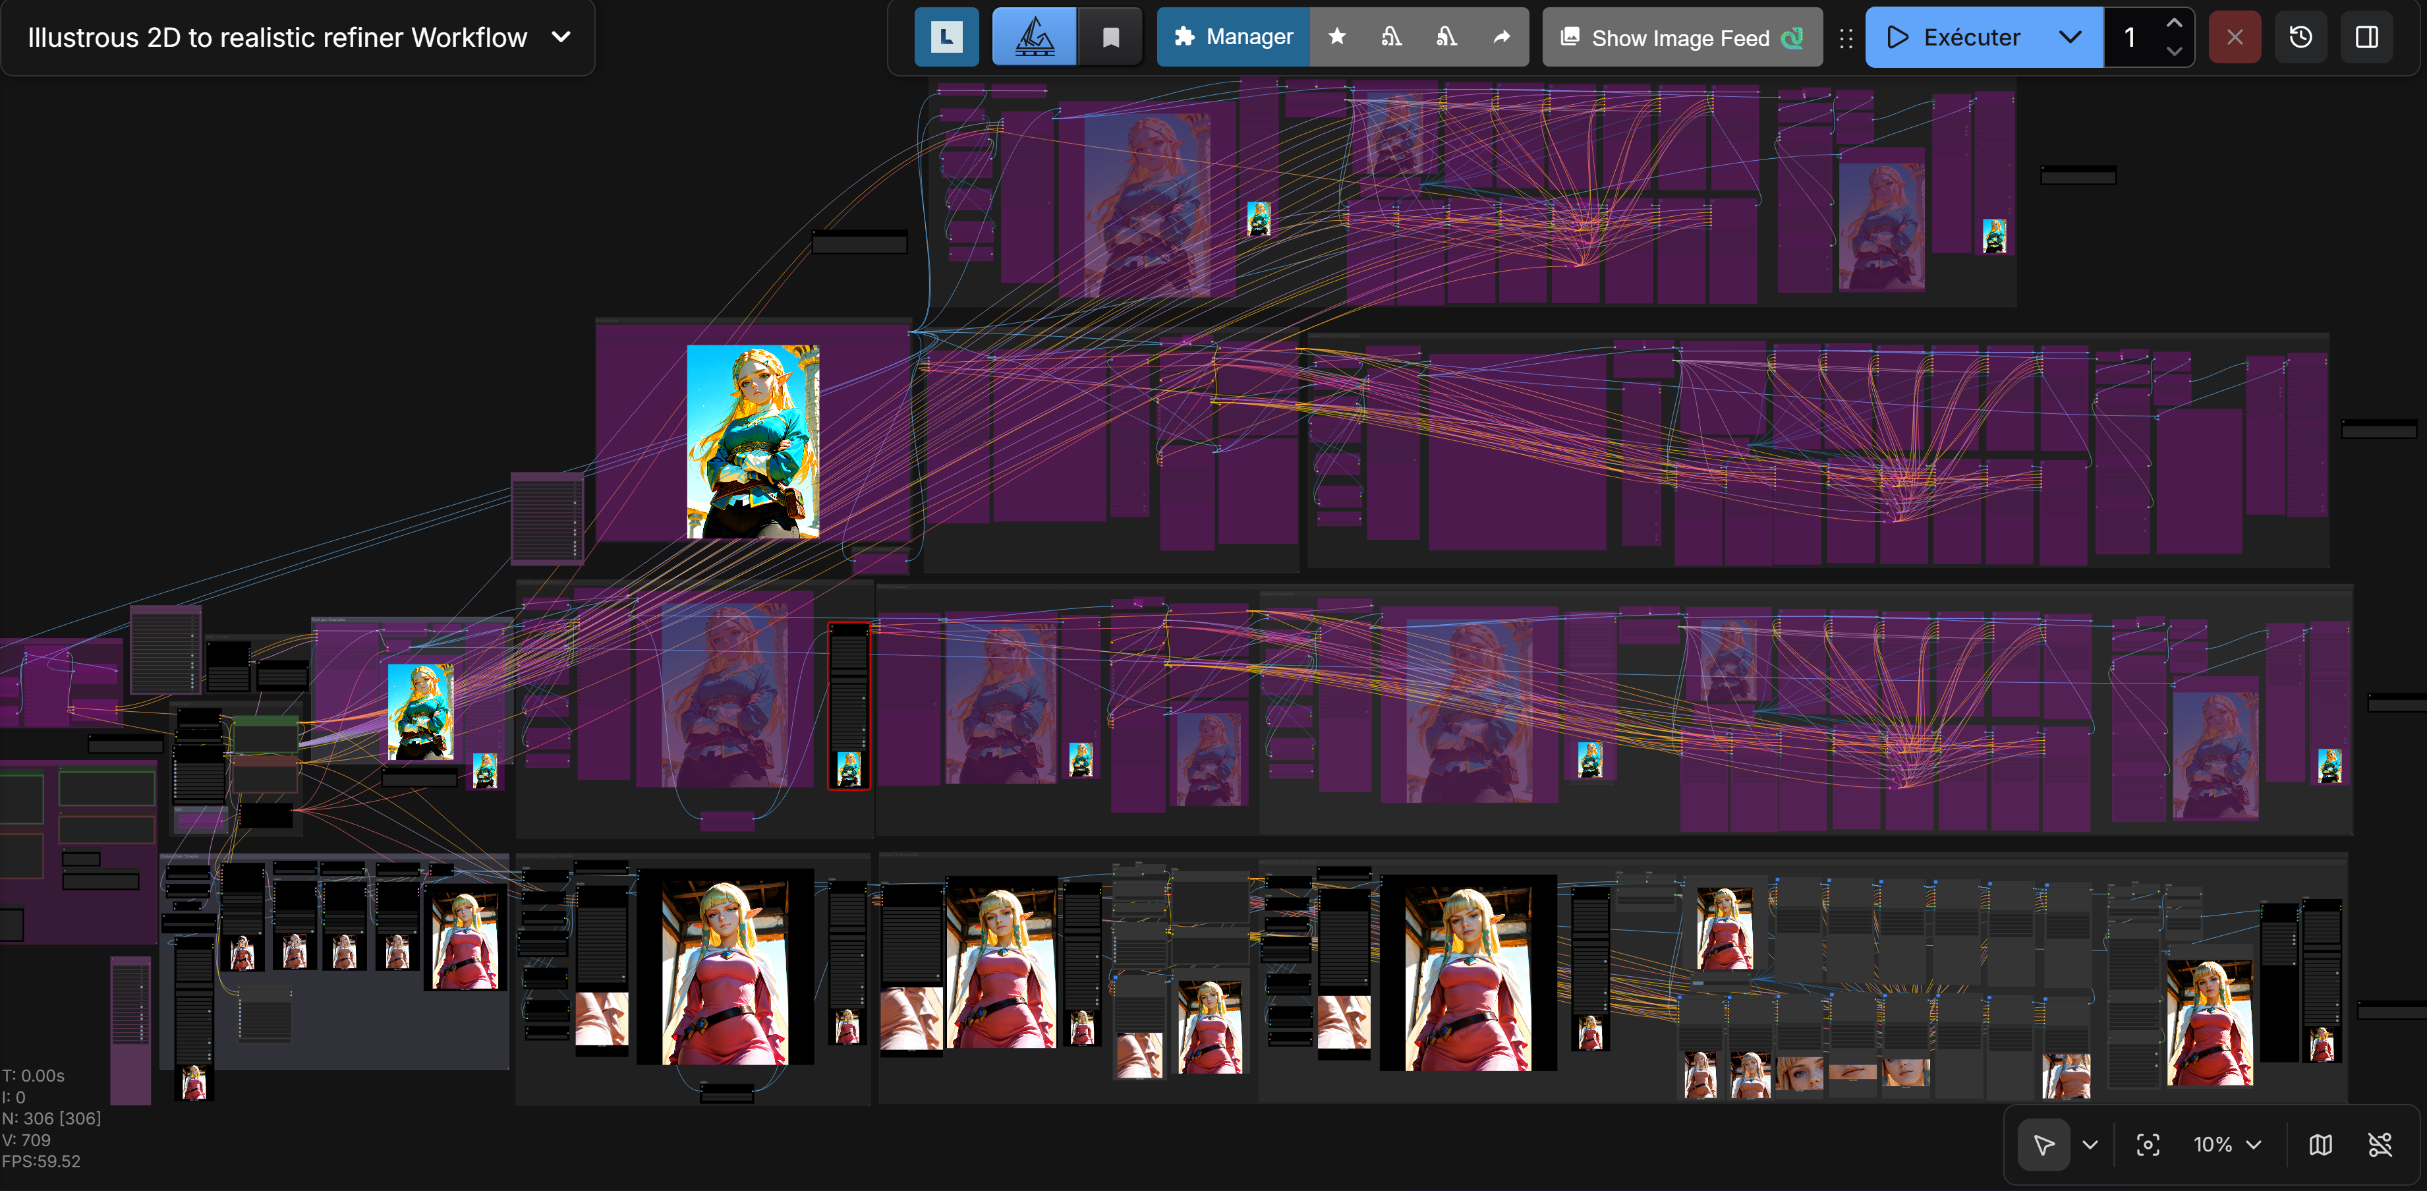2427x1191 pixels.
Task: Click the share arrow icon beside Manager
Action: (1501, 37)
